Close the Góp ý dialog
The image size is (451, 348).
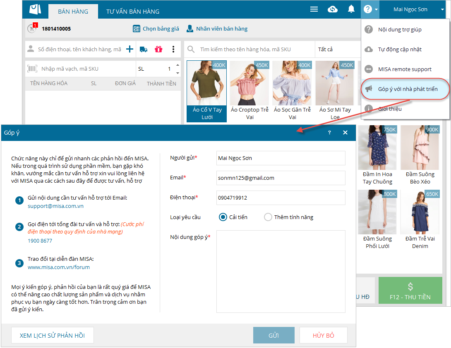[x=345, y=133]
